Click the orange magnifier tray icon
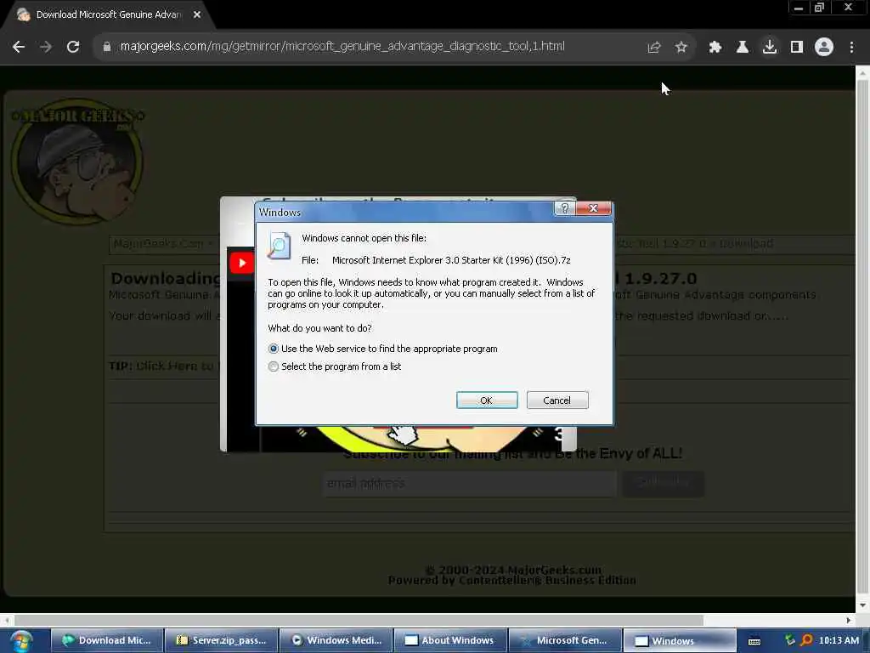The image size is (870, 653). tap(806, 640)
